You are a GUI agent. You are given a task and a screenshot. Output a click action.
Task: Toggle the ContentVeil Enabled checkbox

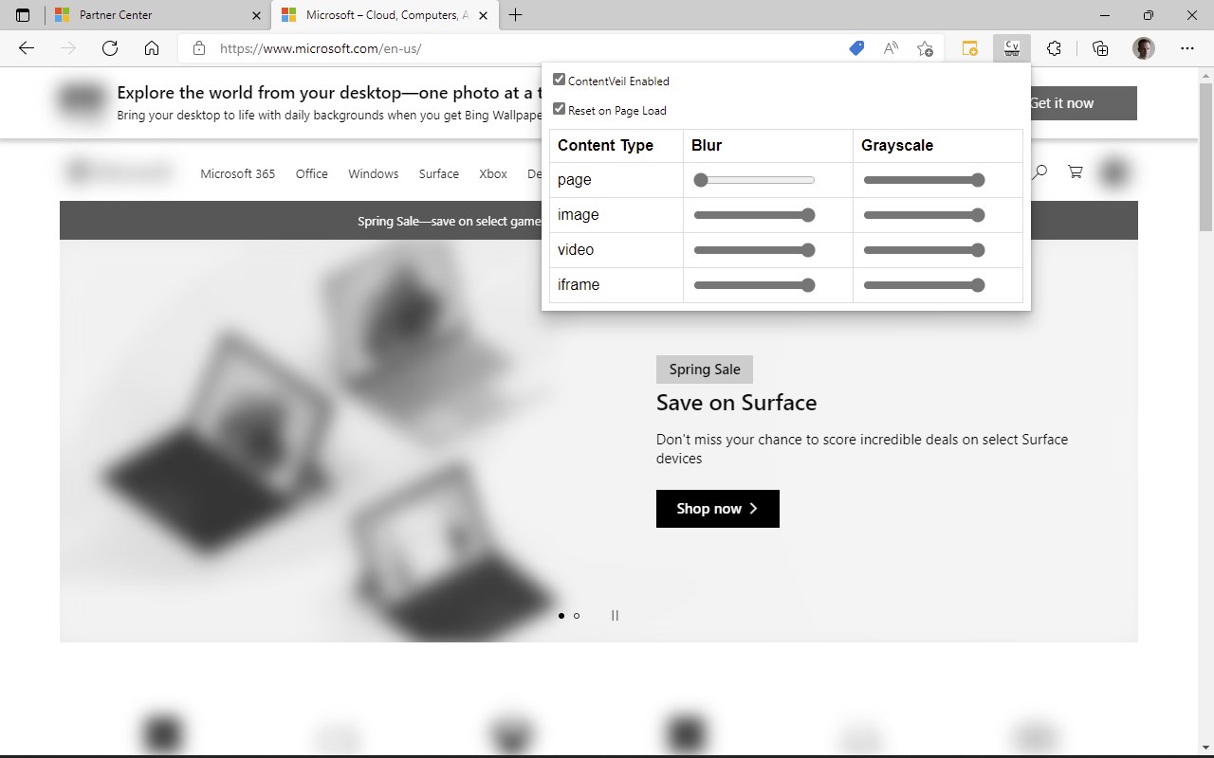tap(559, 80)
